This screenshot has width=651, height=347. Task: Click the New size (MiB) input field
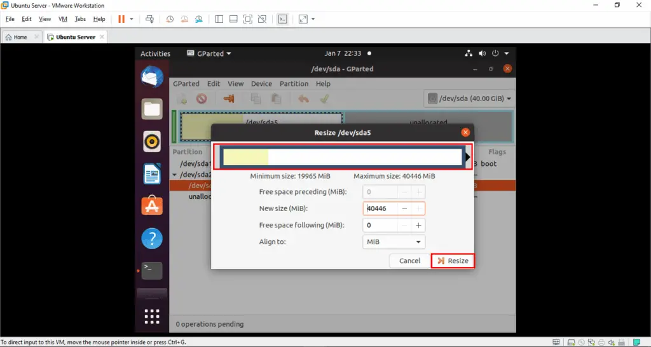point(380,208)
